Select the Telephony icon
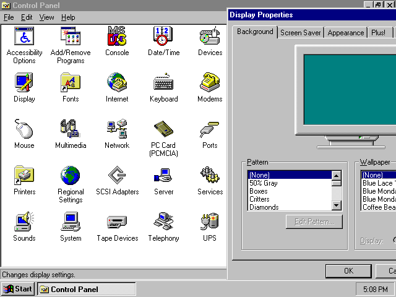The image size is (396, 297). 163,222
